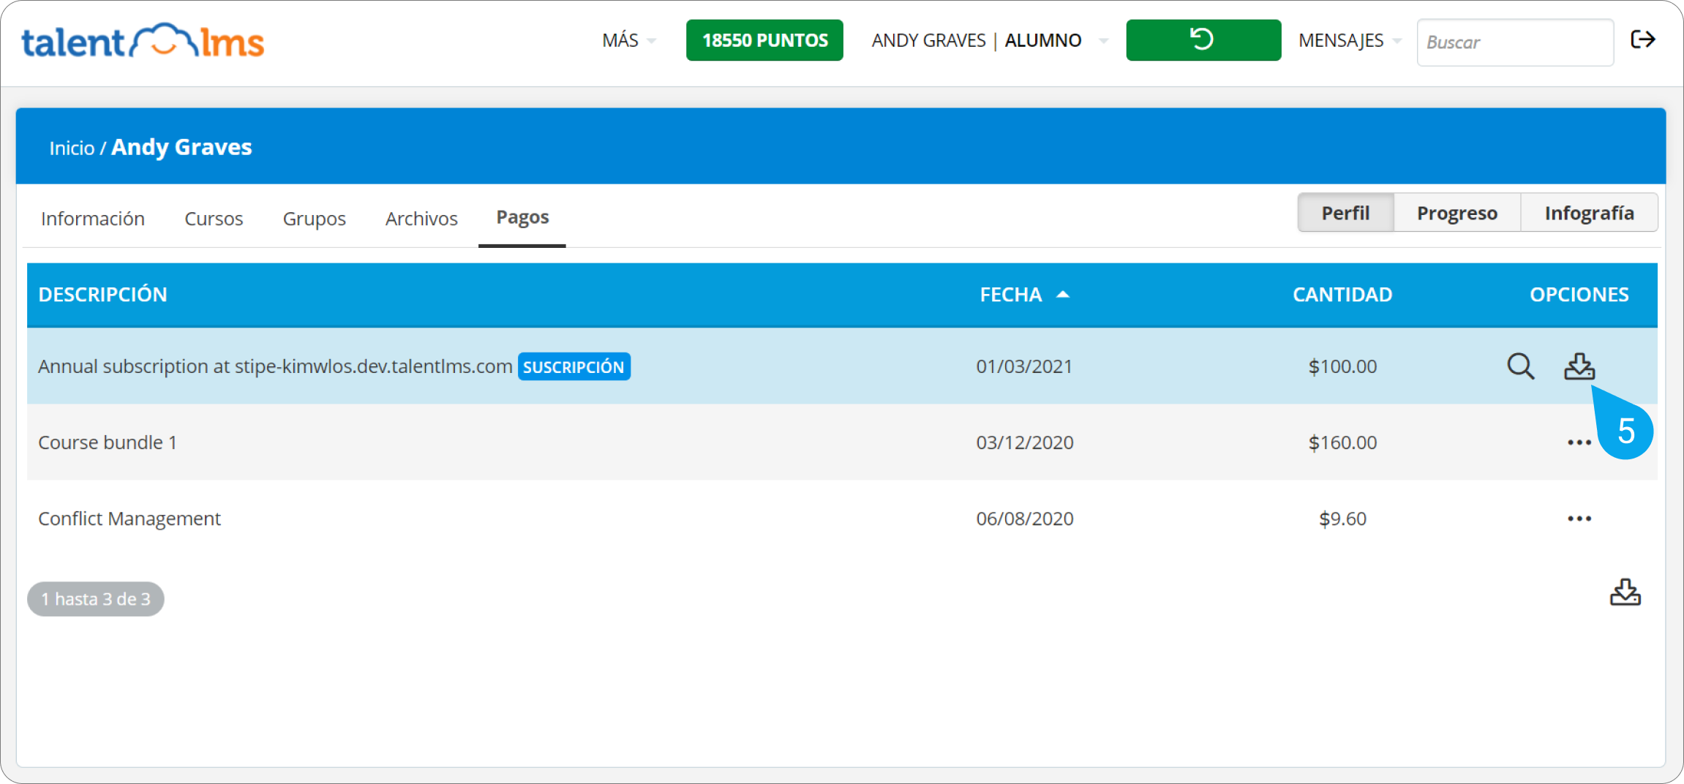Screen dimensions: 1684x784
Task: Click the Annual subscription description text
Action: [x=275, y=366]
